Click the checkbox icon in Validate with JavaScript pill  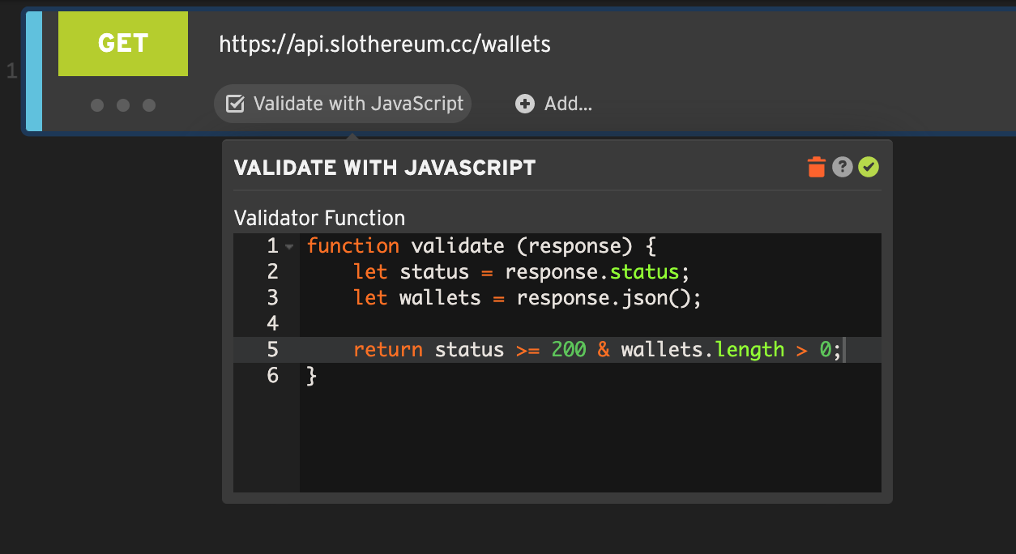tap(235, 104)
